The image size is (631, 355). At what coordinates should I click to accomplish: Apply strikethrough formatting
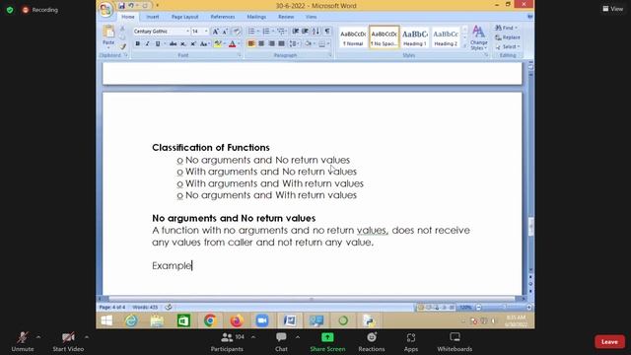click(174, 43)
